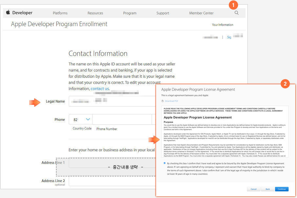Click the Your Information step label

(x=223, y=25)
